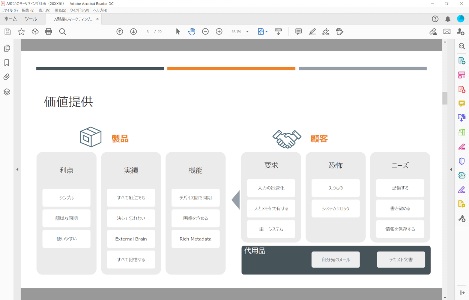Viewport: 469px width, 300px height.
Task: Open the attachments paperclip panel
Action: [7, 77]
